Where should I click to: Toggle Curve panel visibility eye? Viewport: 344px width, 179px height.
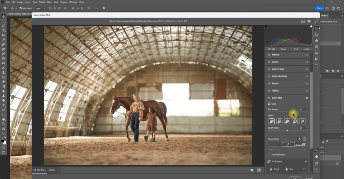[x=307, y=62]
